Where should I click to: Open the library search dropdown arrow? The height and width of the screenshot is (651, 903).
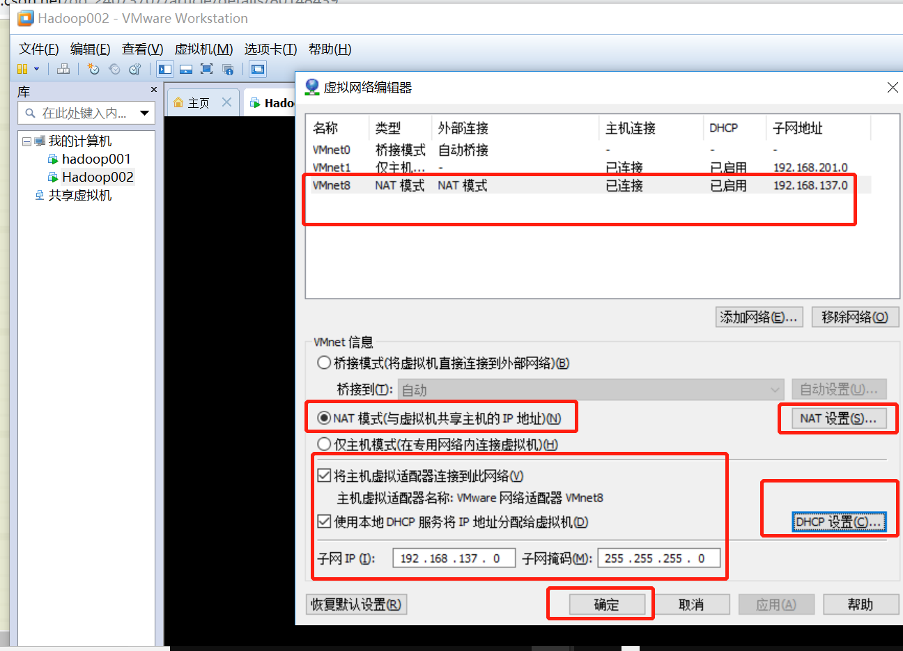pos(144,113)
